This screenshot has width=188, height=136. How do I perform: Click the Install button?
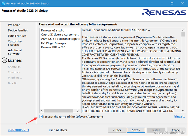click(156, 130)
